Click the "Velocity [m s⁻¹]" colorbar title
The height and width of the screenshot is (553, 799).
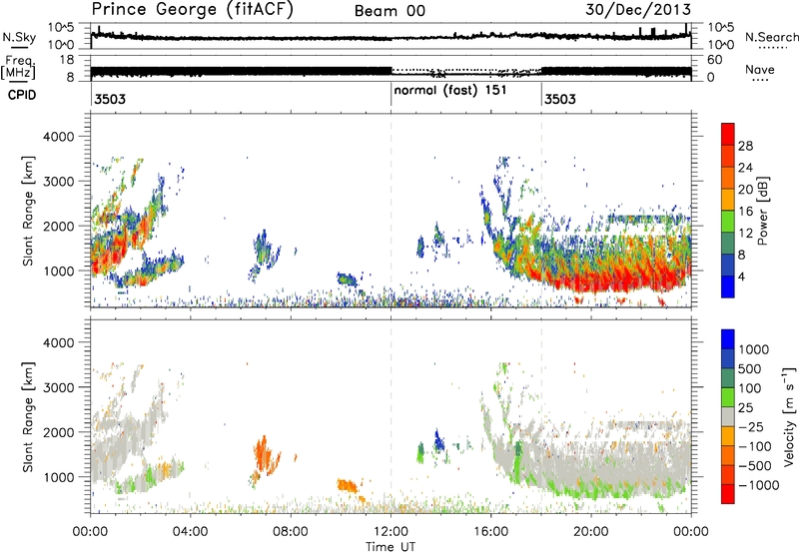(789, 416)
